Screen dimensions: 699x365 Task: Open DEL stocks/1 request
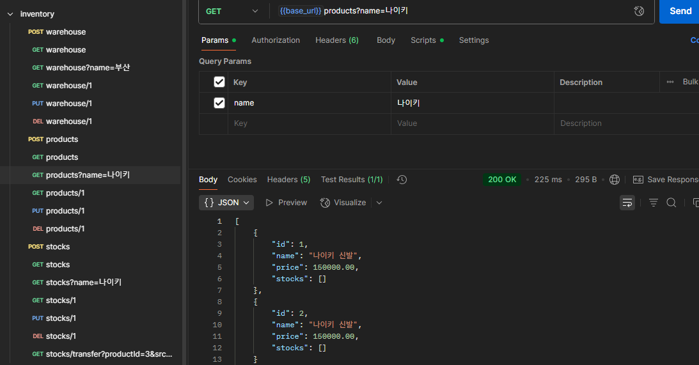pos(54,336)
